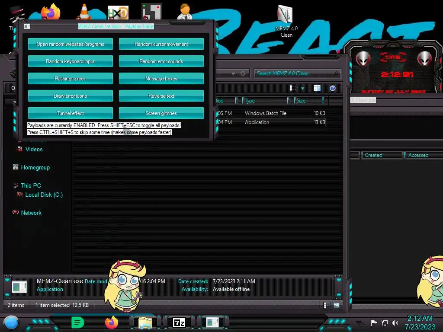
Task: Toggle the Open random websites/programs payload
Action: tap(71, 44)
